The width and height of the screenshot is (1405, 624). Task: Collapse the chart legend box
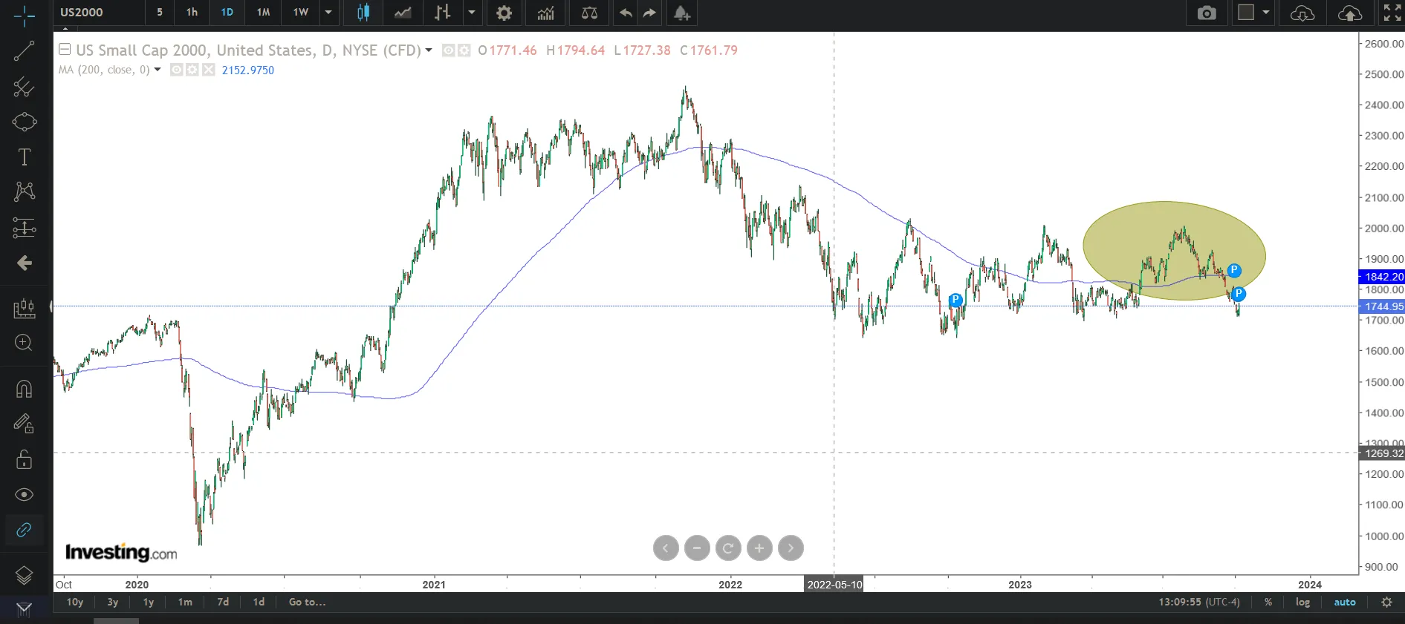[65, 50]
